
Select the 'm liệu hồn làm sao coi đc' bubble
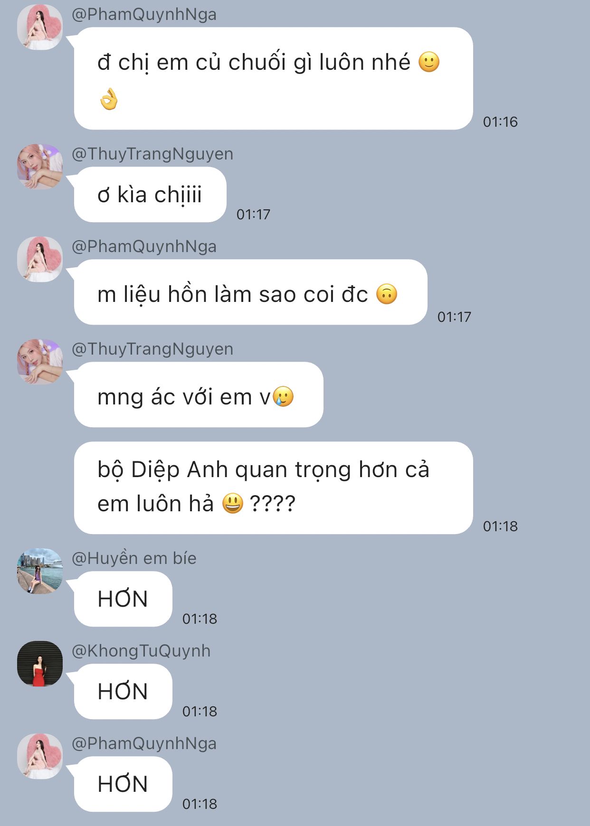pos(250,292)
